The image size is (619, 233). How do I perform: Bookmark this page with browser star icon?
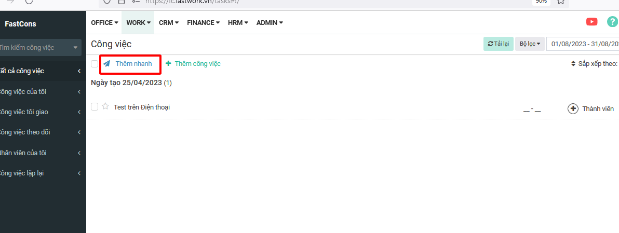(x=560, y=2)
